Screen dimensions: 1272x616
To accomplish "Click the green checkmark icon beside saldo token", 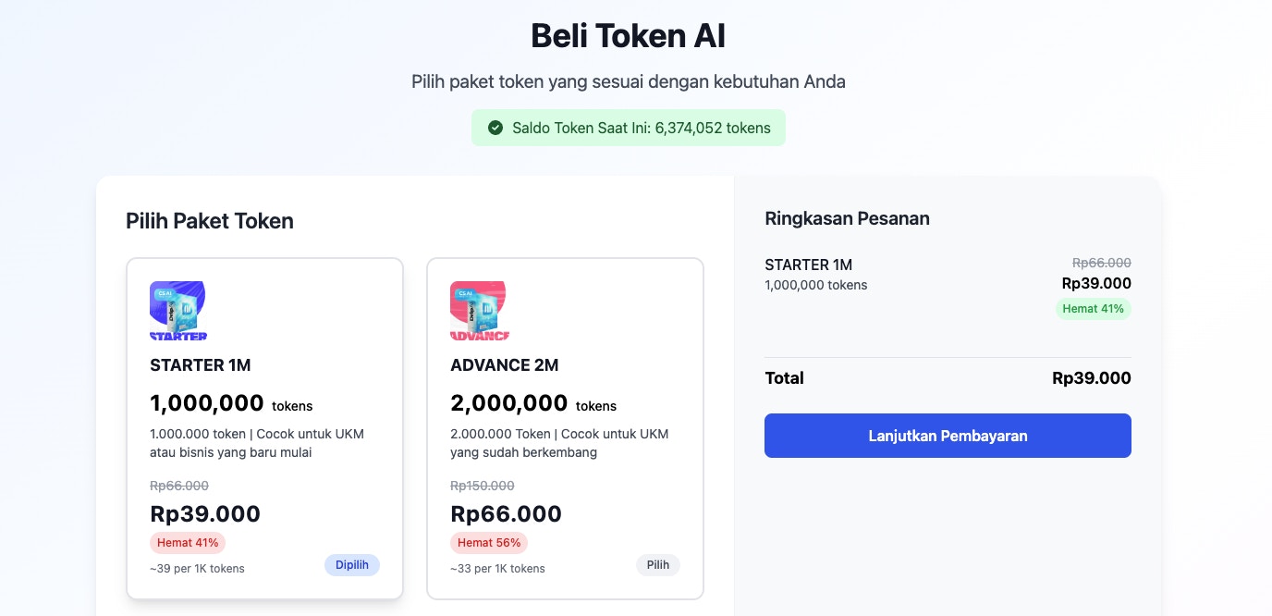I will point(495,128).
